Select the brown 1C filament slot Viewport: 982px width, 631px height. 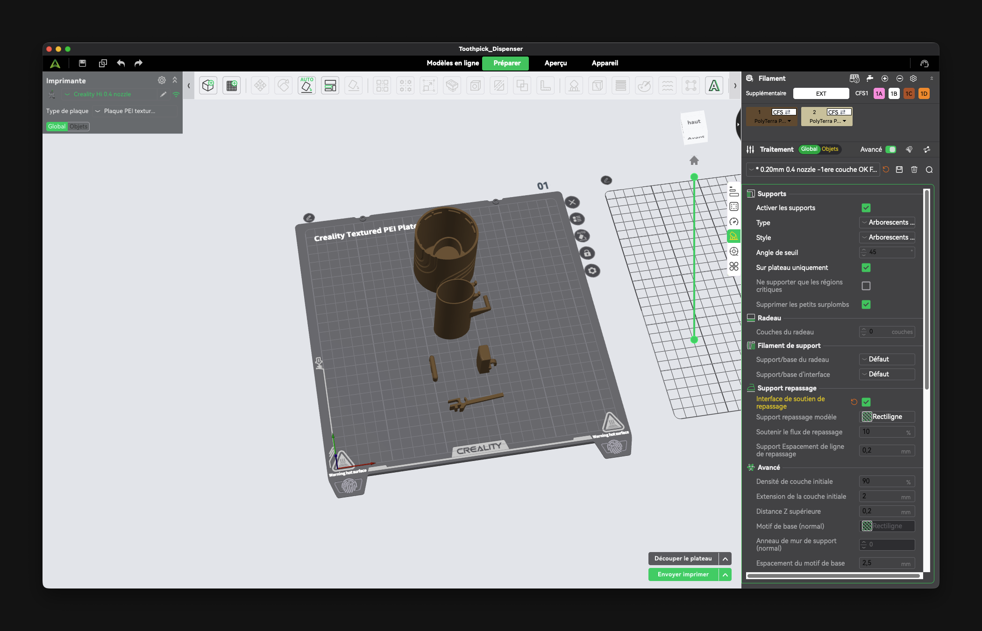tap(909, 94)
